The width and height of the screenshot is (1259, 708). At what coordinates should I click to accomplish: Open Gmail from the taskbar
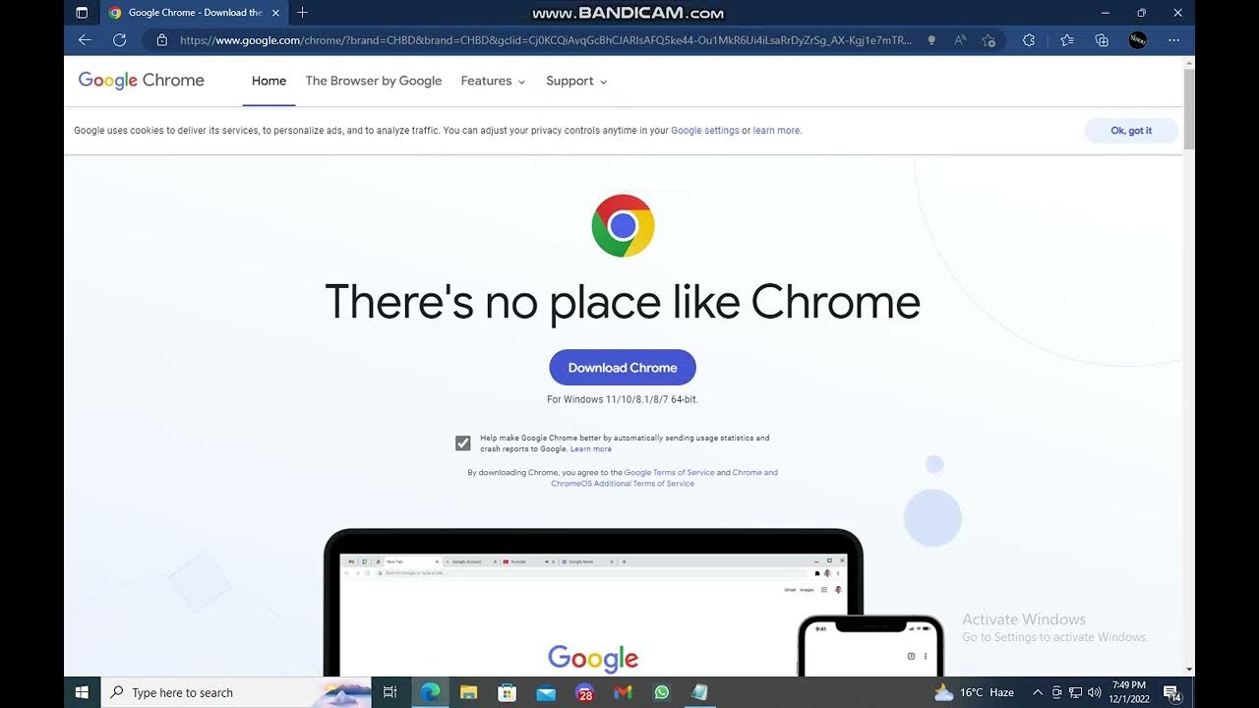pyautogui.click(x=623, y=692)
